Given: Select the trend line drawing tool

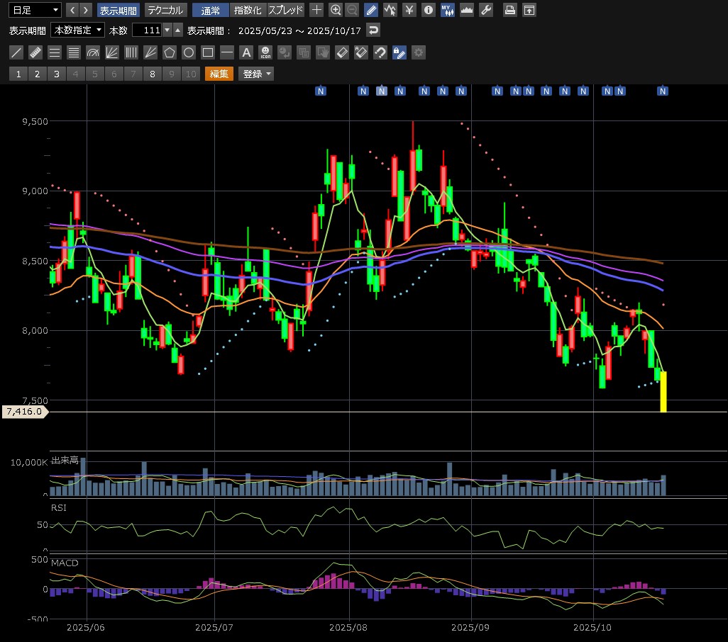Looking at the screenshot, I should 16,52.
